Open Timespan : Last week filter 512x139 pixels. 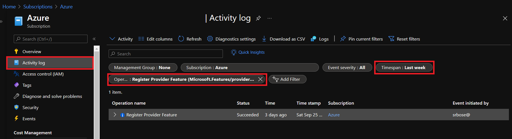coord(404,67)
